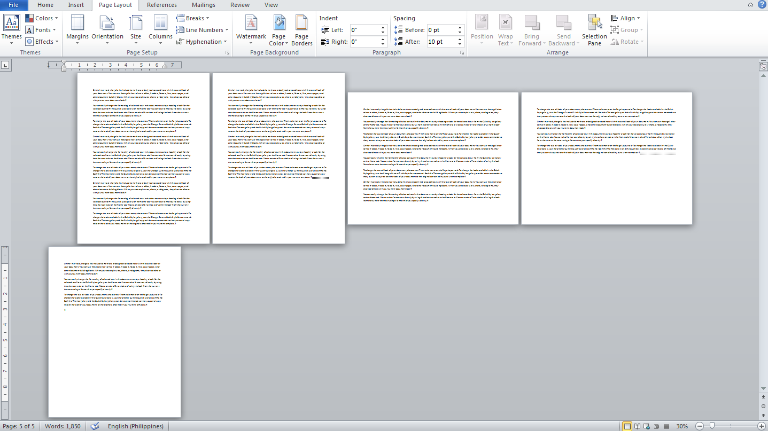Image resolution: width=768 pixels, height=431 pixels.
Task: Switch to Full Screen Reading view
Action: point(638,426)
